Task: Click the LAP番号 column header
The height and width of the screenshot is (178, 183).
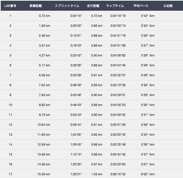Action: [x=10, y=6]
